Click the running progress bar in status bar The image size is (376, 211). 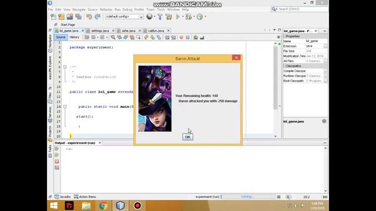pos(248,197)
